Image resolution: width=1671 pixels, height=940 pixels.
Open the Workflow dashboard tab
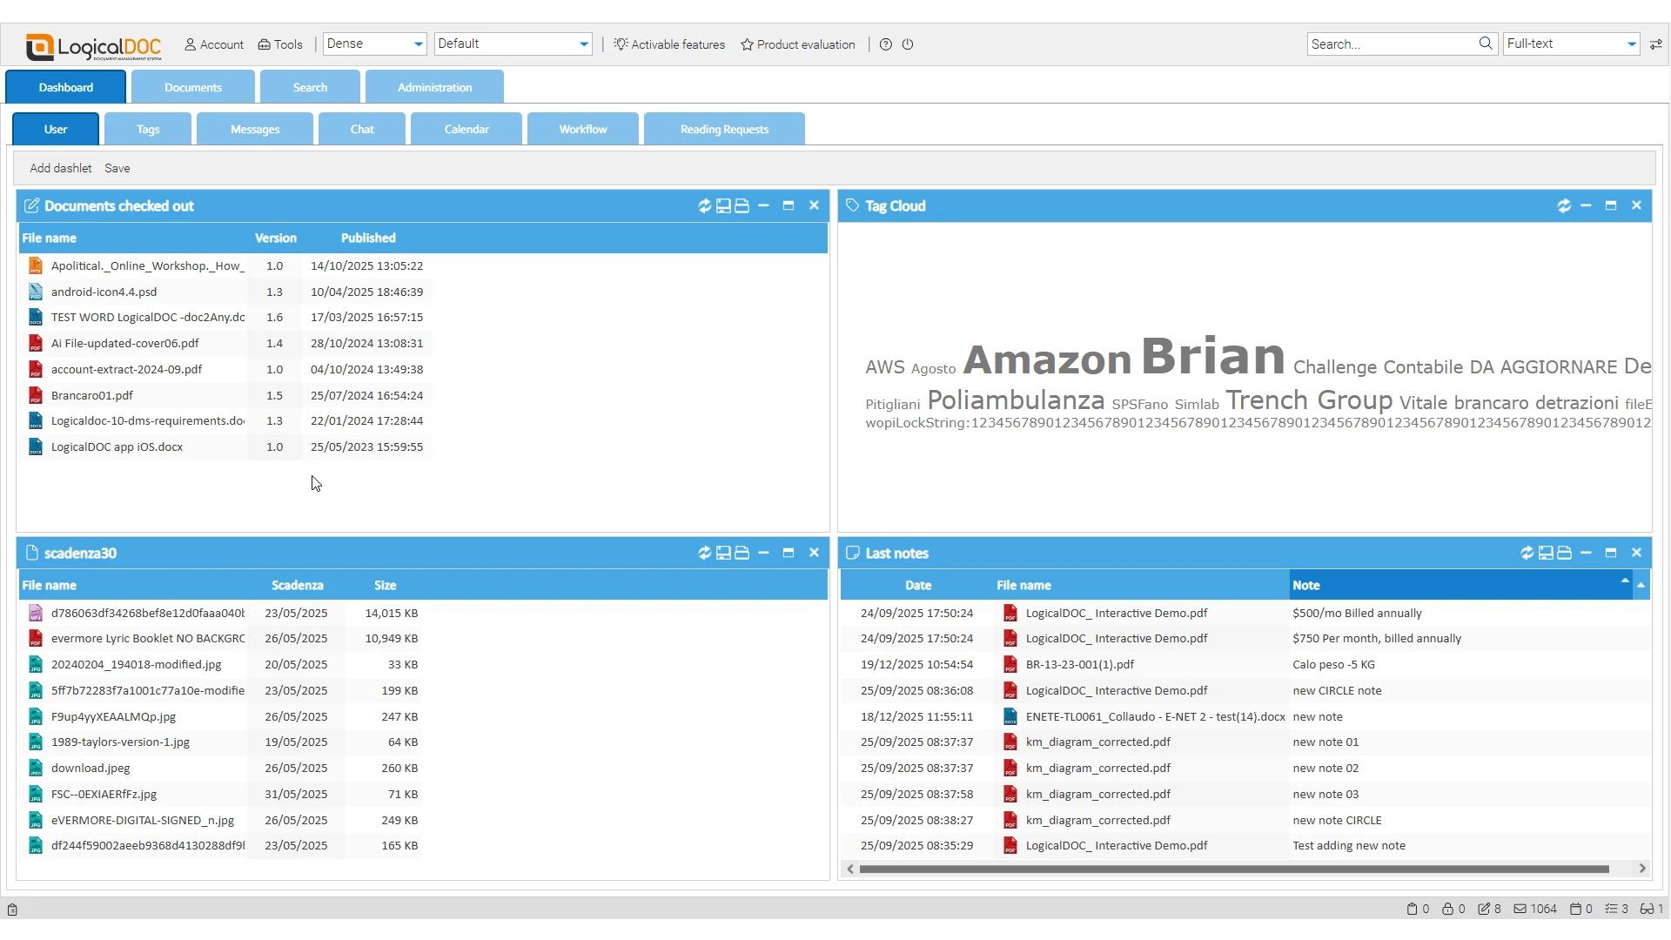point(583,130)
